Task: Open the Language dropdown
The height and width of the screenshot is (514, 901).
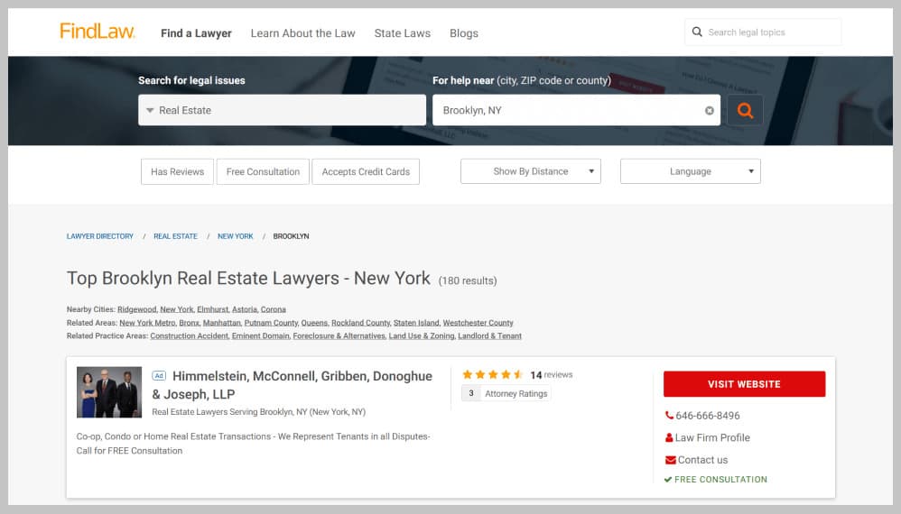Action: [690, 171]
